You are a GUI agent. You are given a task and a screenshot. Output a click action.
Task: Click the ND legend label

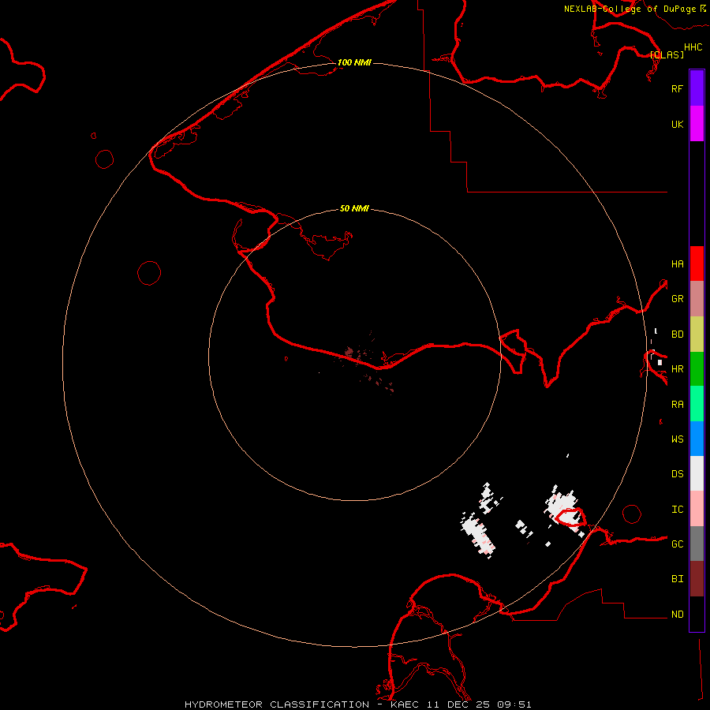pos(677,615)
